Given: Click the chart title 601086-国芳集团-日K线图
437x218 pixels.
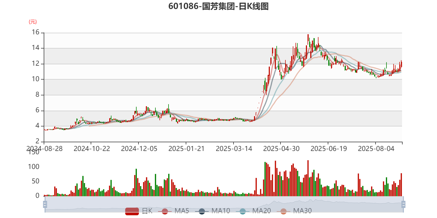Looking at the screenshot, I should (x=218, y=6).
